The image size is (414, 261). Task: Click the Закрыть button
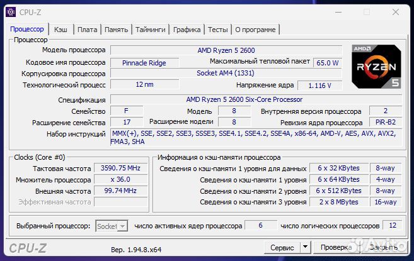pos(384,247)
